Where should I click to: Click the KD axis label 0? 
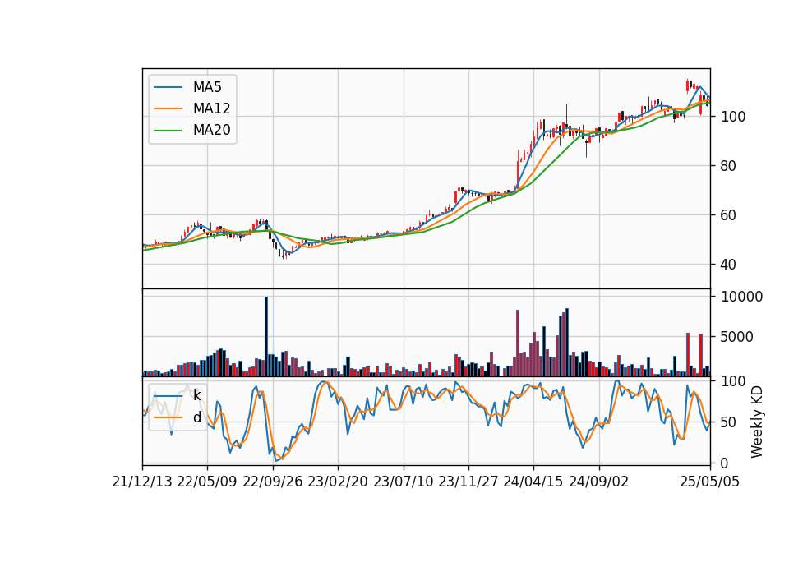point(725,463)
